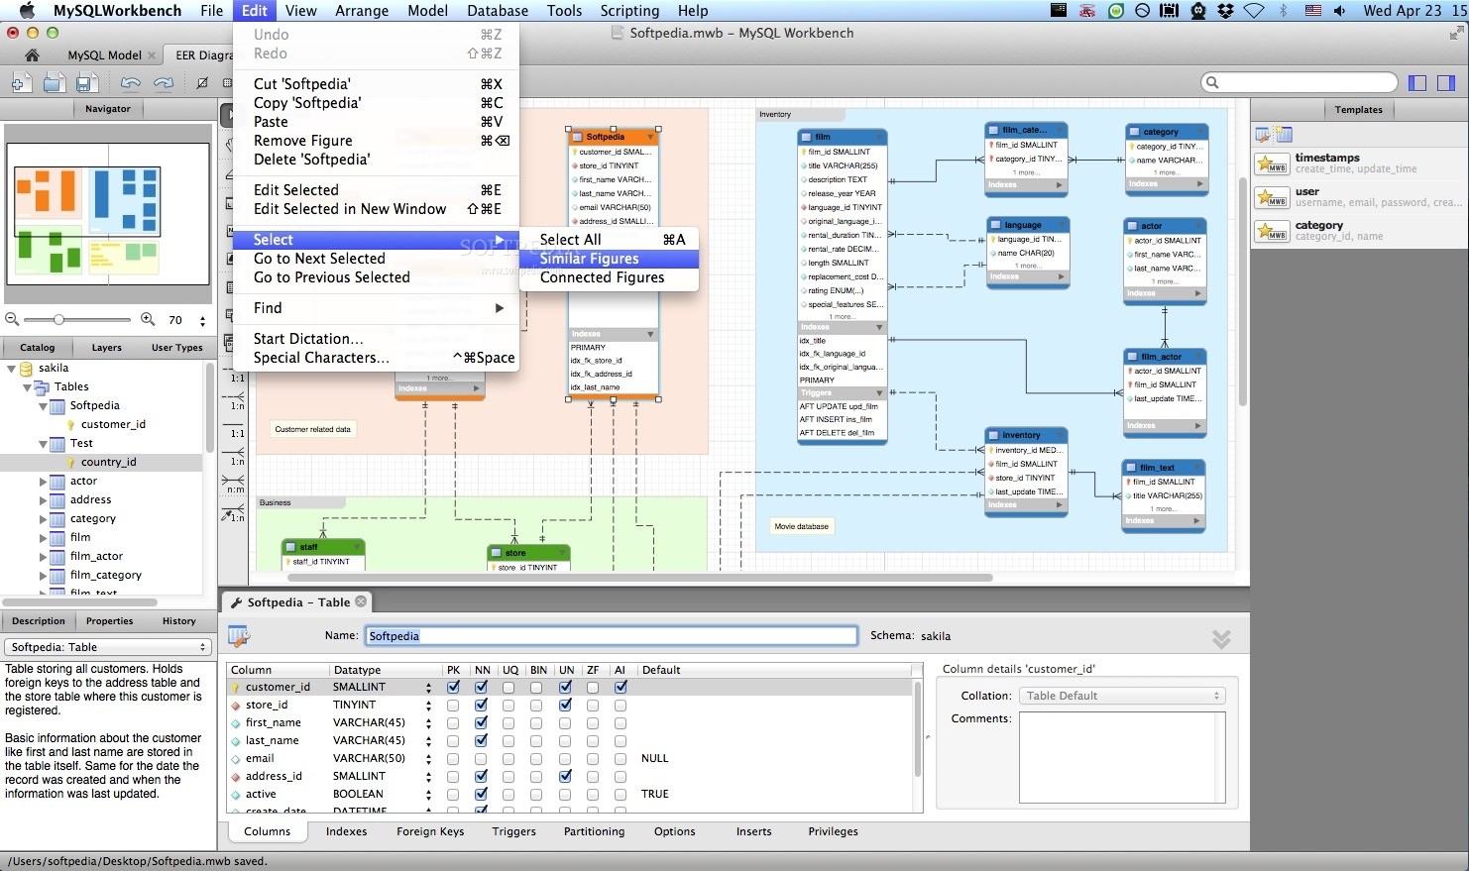The image size is (1469, 871).
Task: Open the User Types panel tab
Action: click(x=176, y=348)
